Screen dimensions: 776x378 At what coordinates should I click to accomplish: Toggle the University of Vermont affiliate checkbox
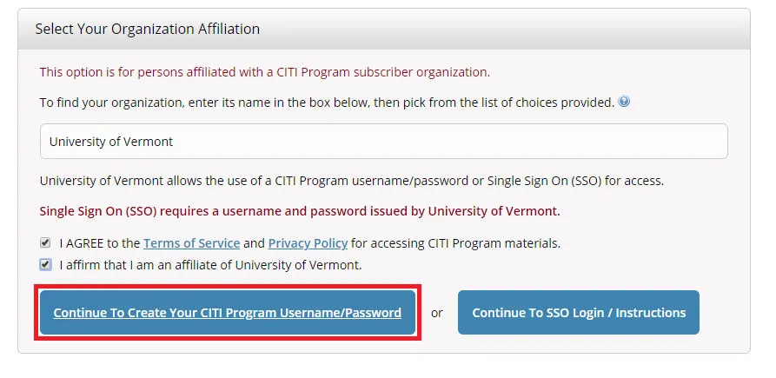45,264
